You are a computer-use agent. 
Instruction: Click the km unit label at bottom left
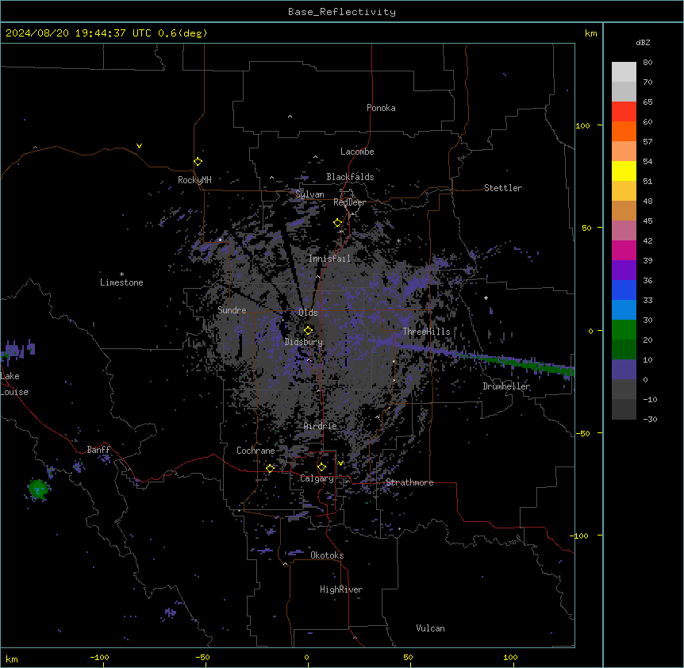point(12,658)
